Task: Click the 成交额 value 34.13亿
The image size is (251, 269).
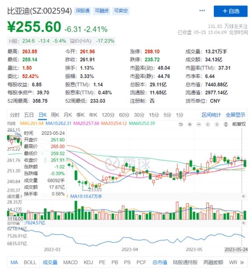Action: pos(213,60)
